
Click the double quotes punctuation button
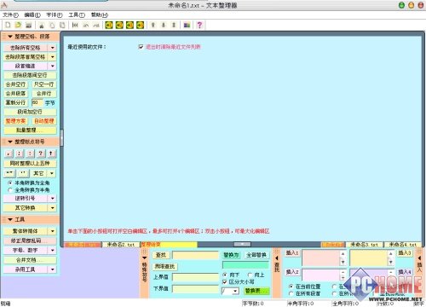9,173
